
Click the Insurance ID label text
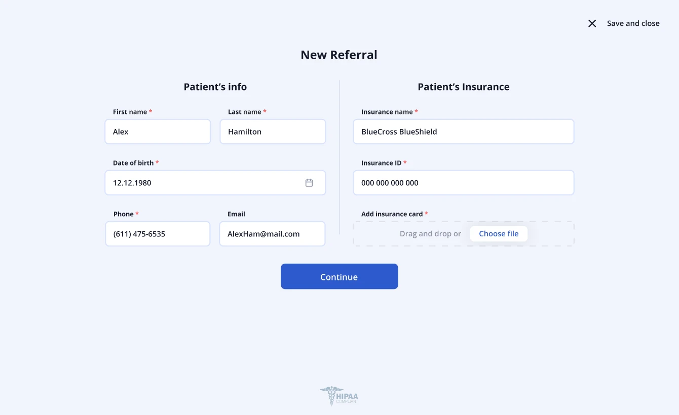[x=381, y=163]
